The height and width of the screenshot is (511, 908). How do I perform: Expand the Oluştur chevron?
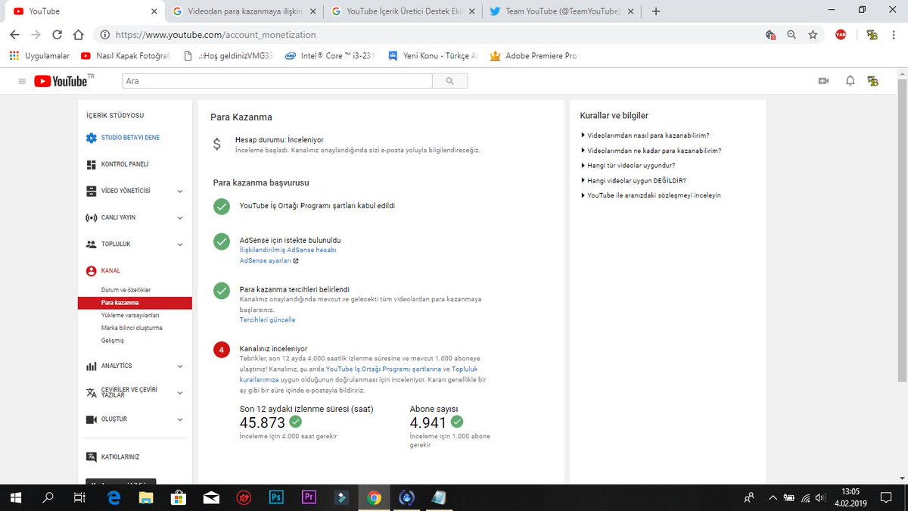pos(180,419)
